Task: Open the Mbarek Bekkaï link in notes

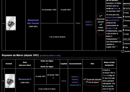Action: 111,17
